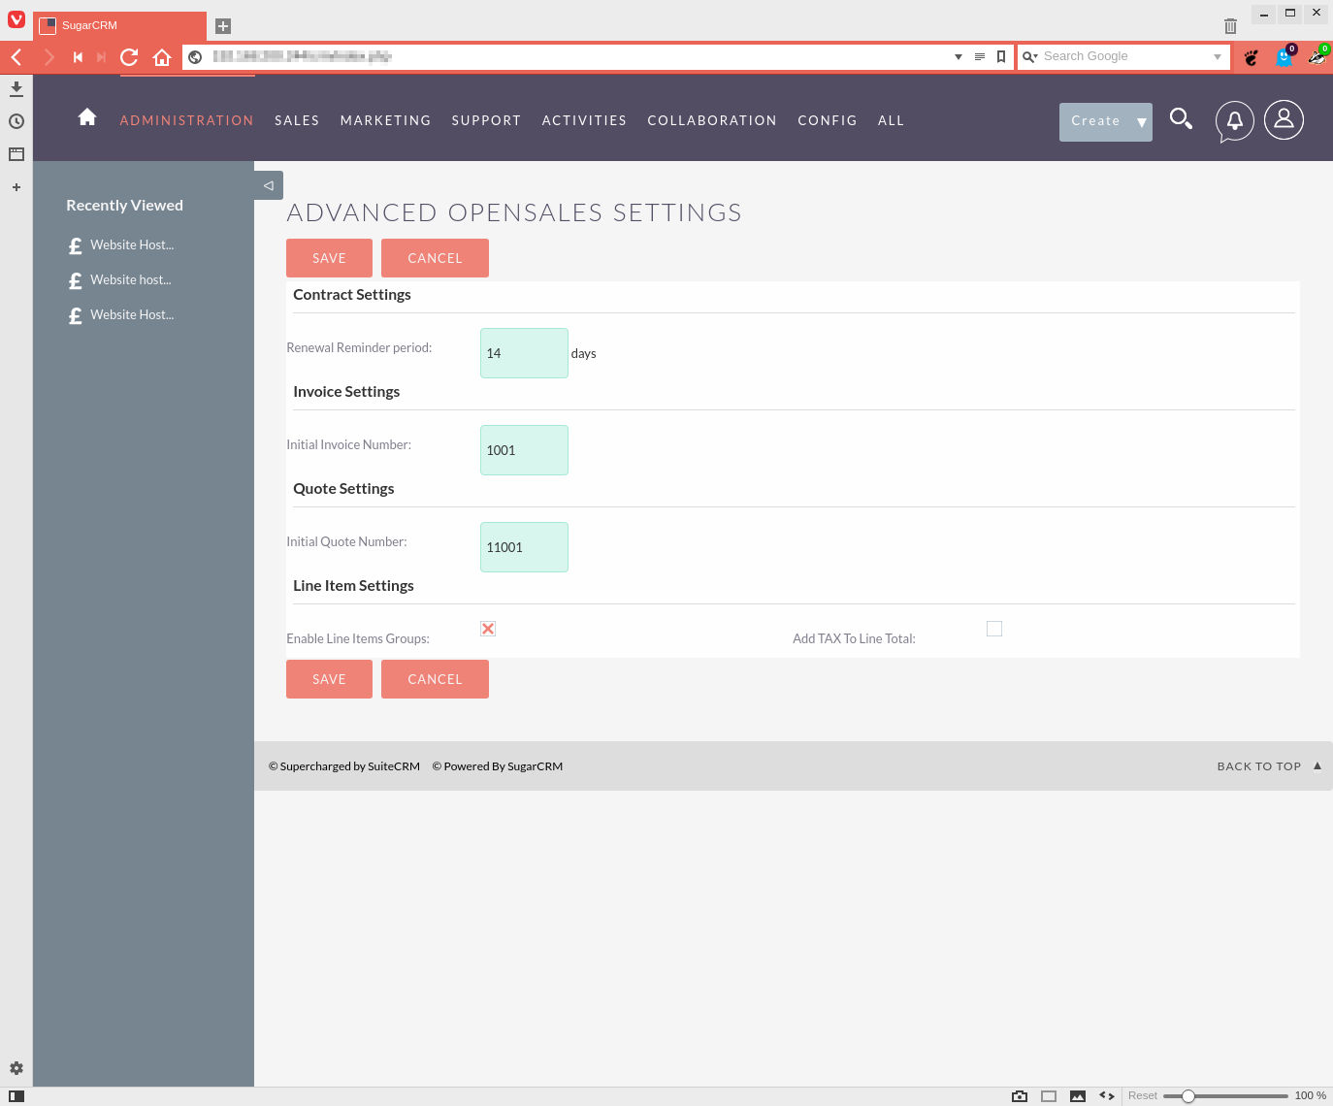This screenshot has height=1106, width=1333.
Task: Open page actions in status bar
Action: point(1107,1096)
